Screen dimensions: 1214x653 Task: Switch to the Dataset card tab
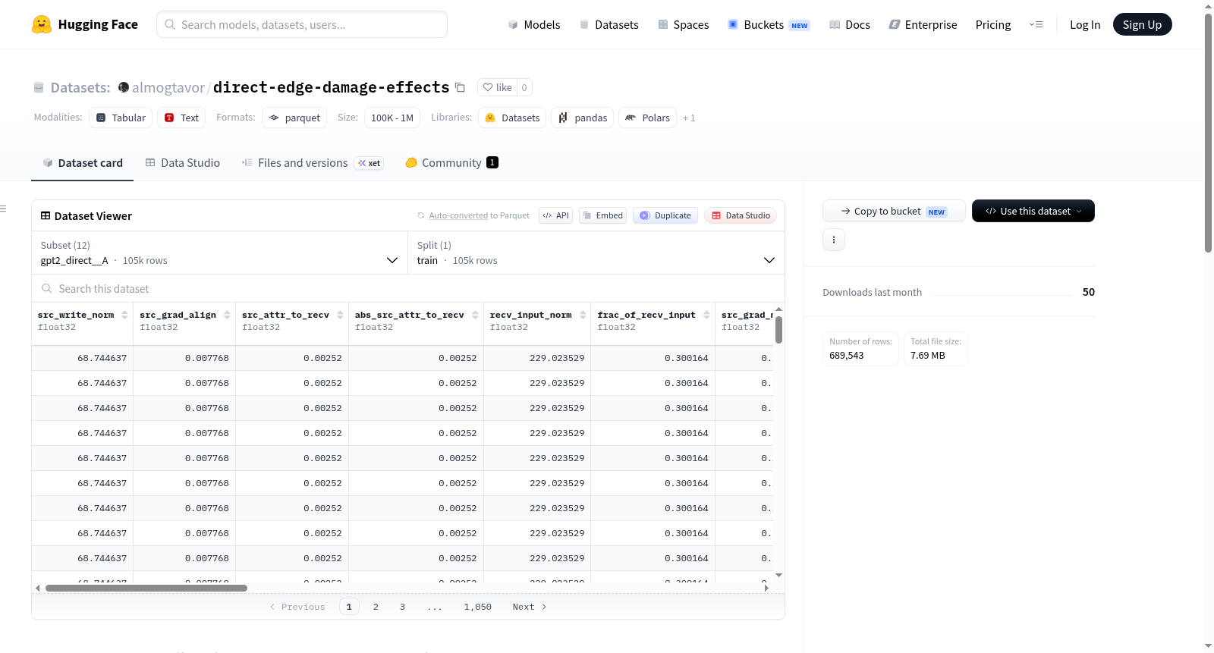(x=82, y=163)
